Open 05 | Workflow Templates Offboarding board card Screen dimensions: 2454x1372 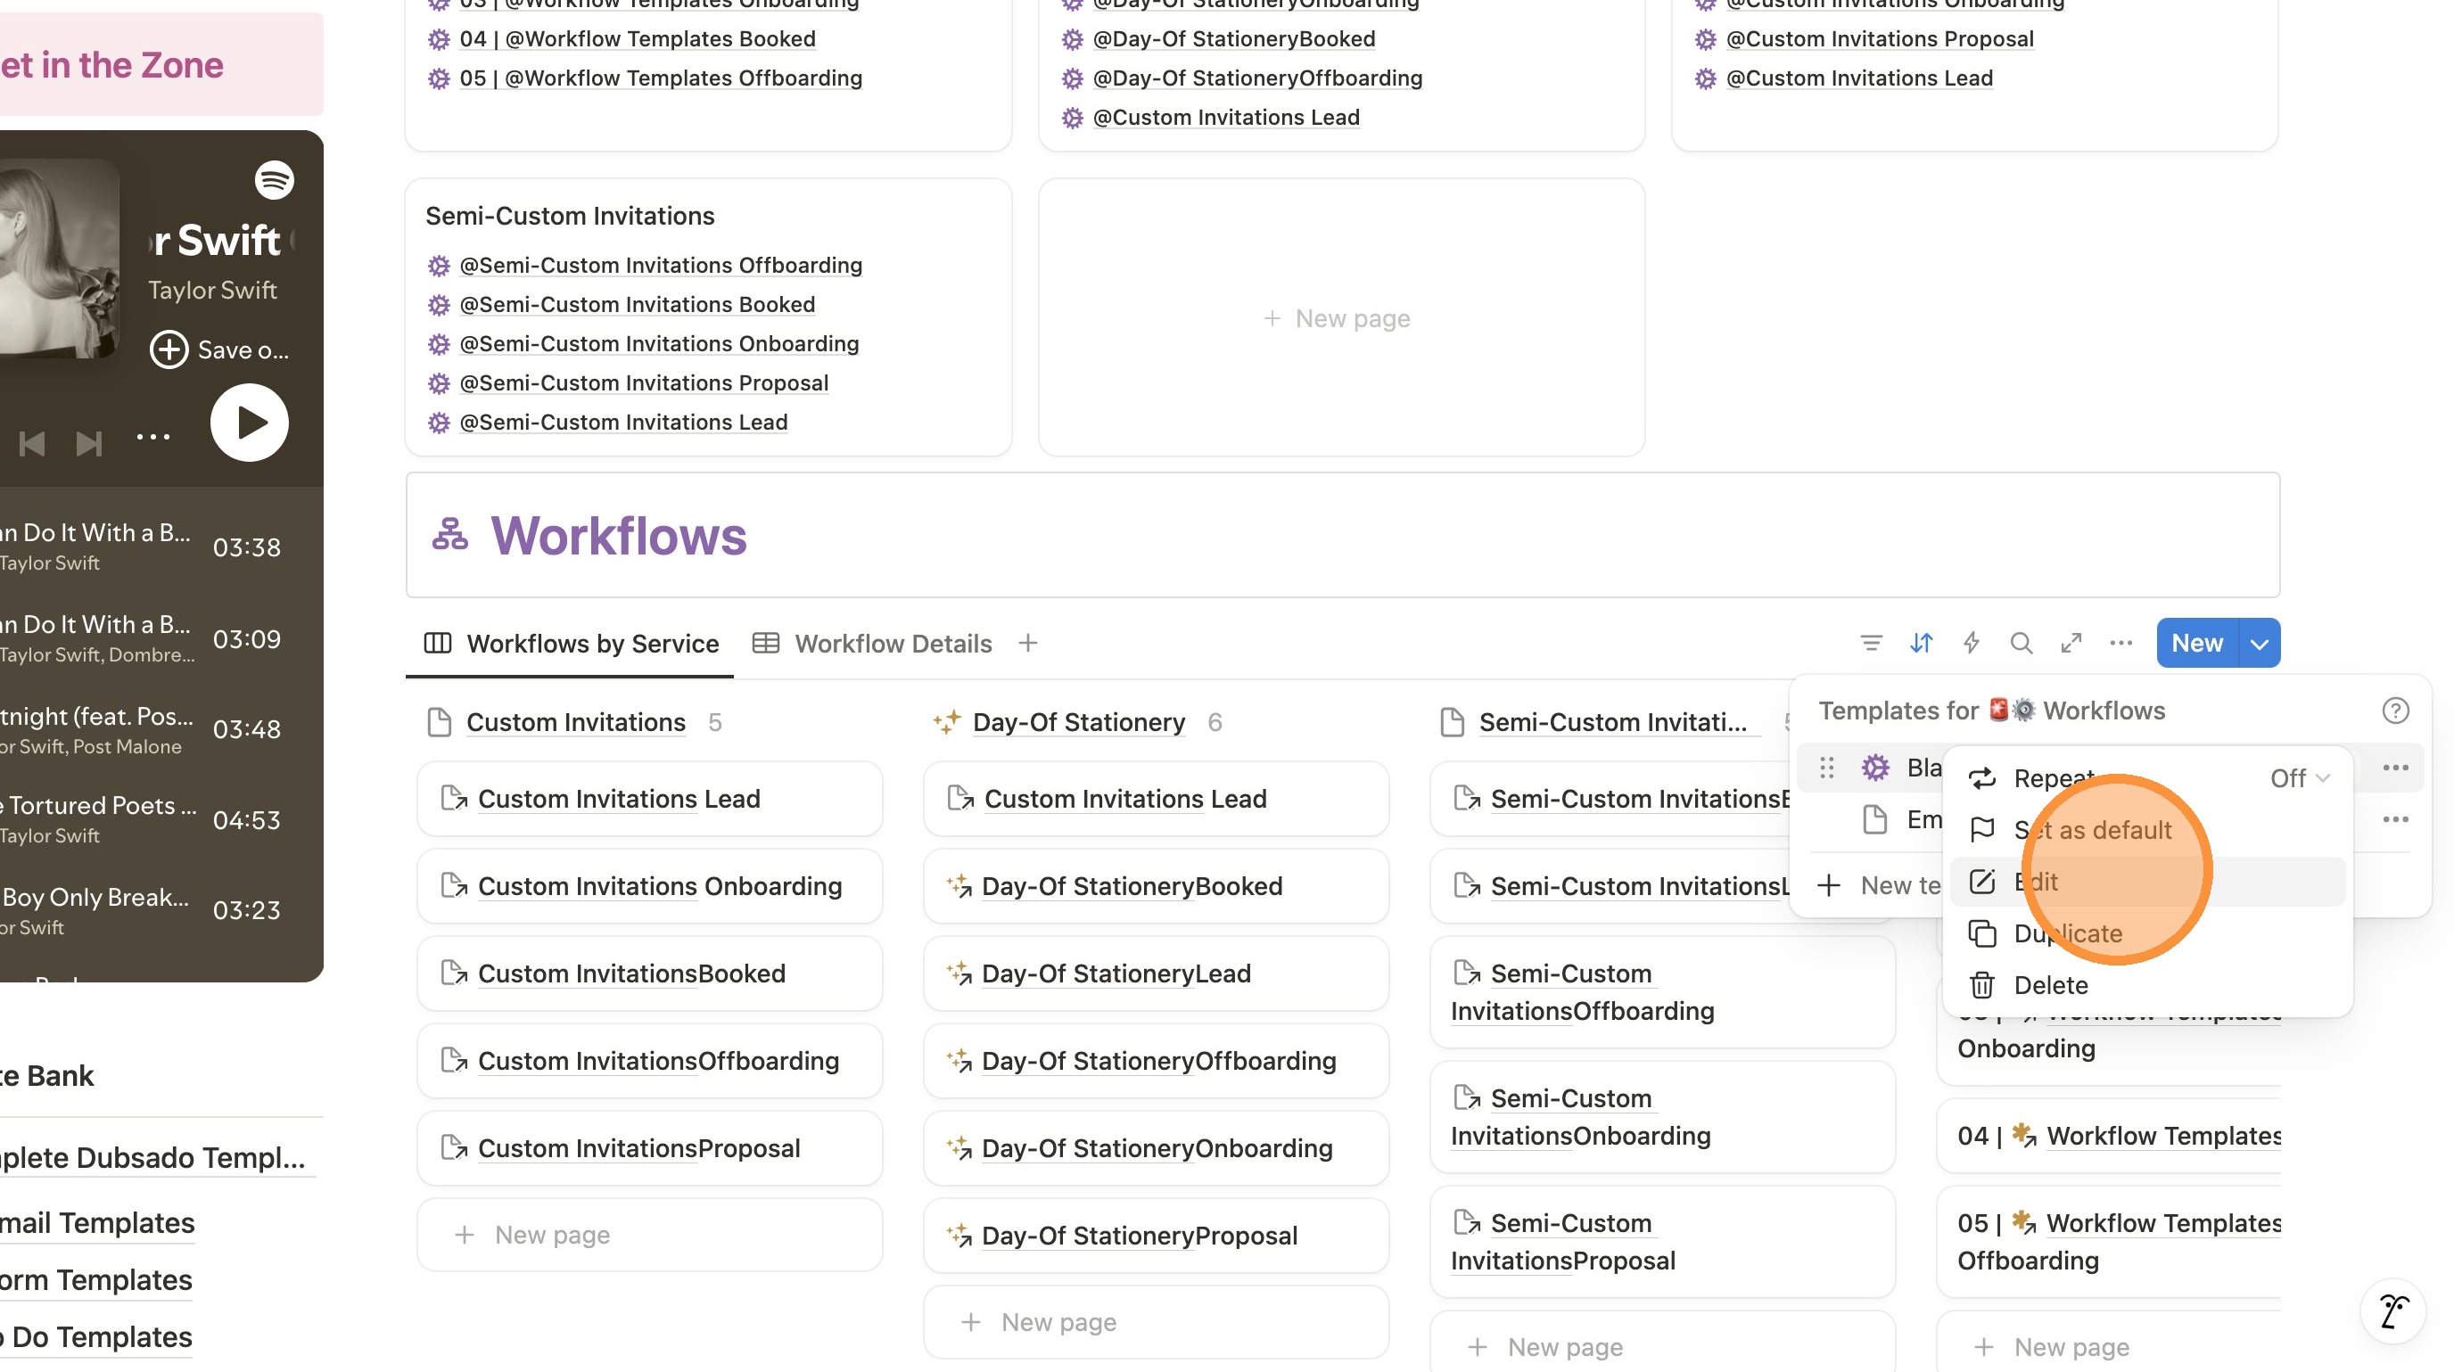click(2109, 1242)
